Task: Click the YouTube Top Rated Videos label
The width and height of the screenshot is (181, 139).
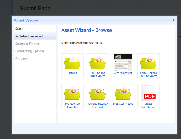Action: click(98, 74)
